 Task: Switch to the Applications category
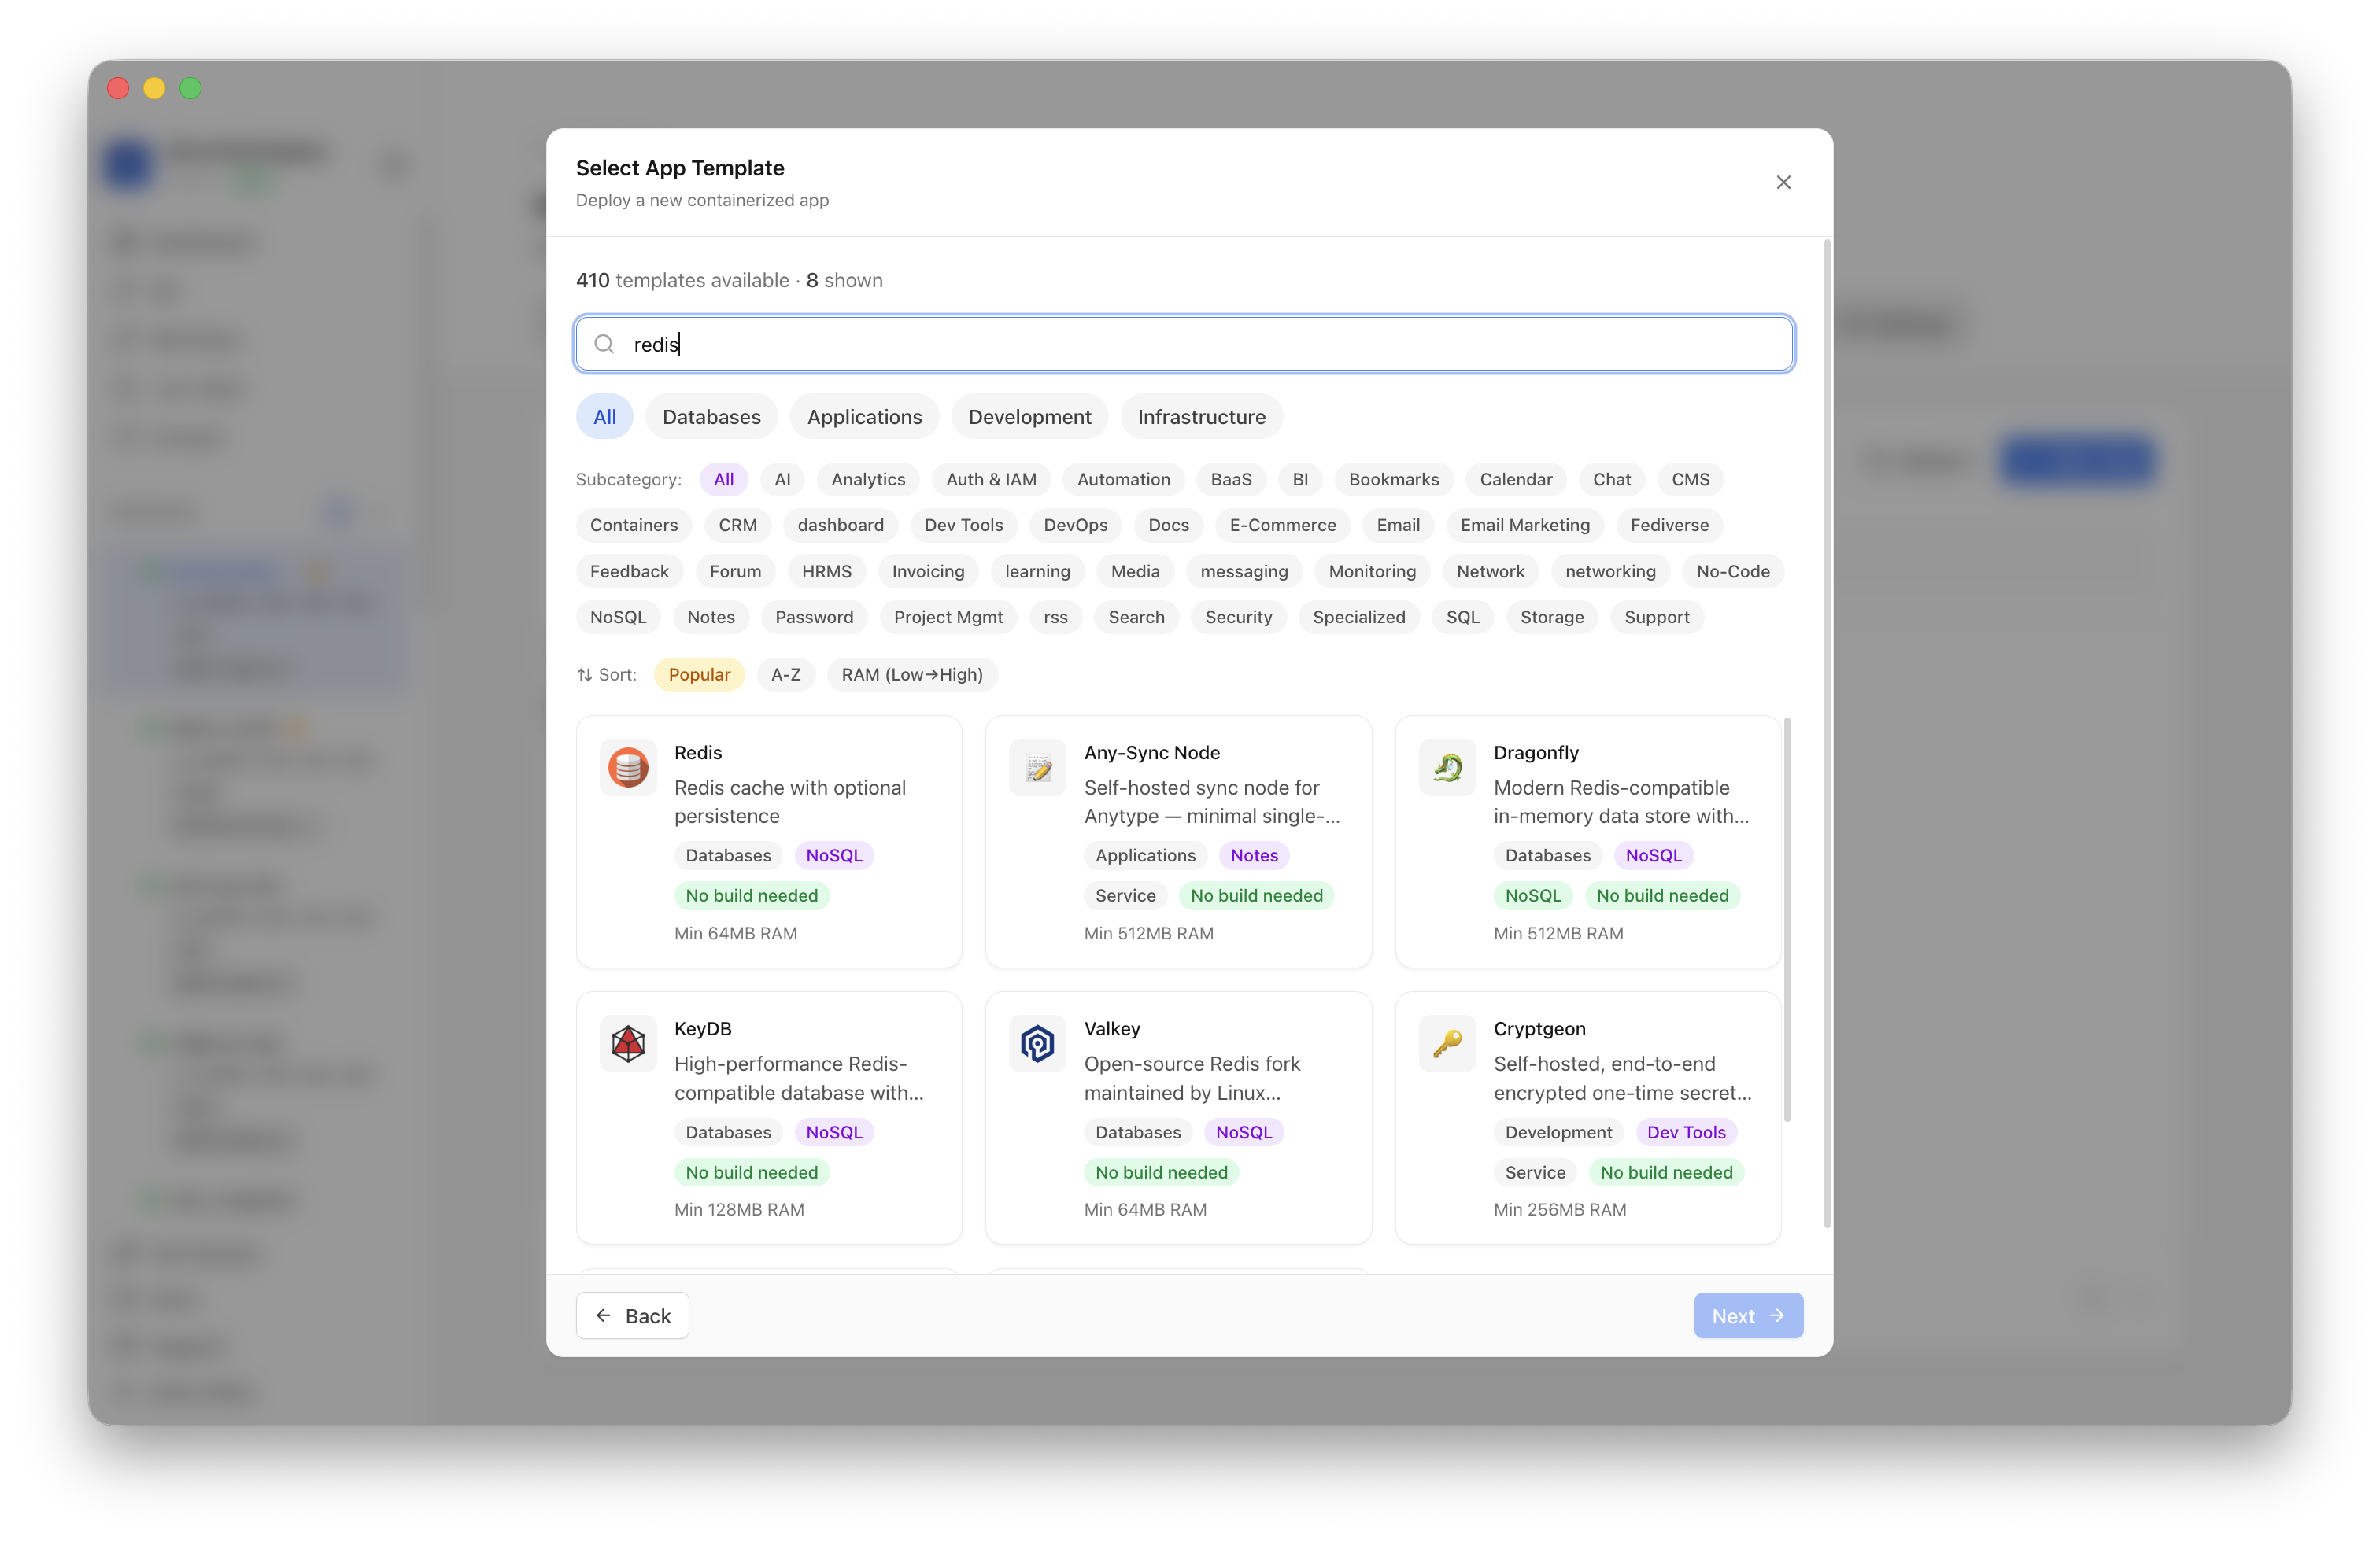coord(864,417)
